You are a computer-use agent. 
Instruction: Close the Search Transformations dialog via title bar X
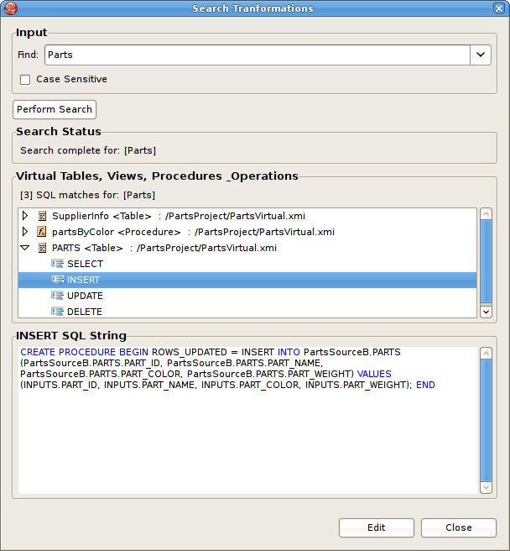pyautogui.click(x=499, y=8)
